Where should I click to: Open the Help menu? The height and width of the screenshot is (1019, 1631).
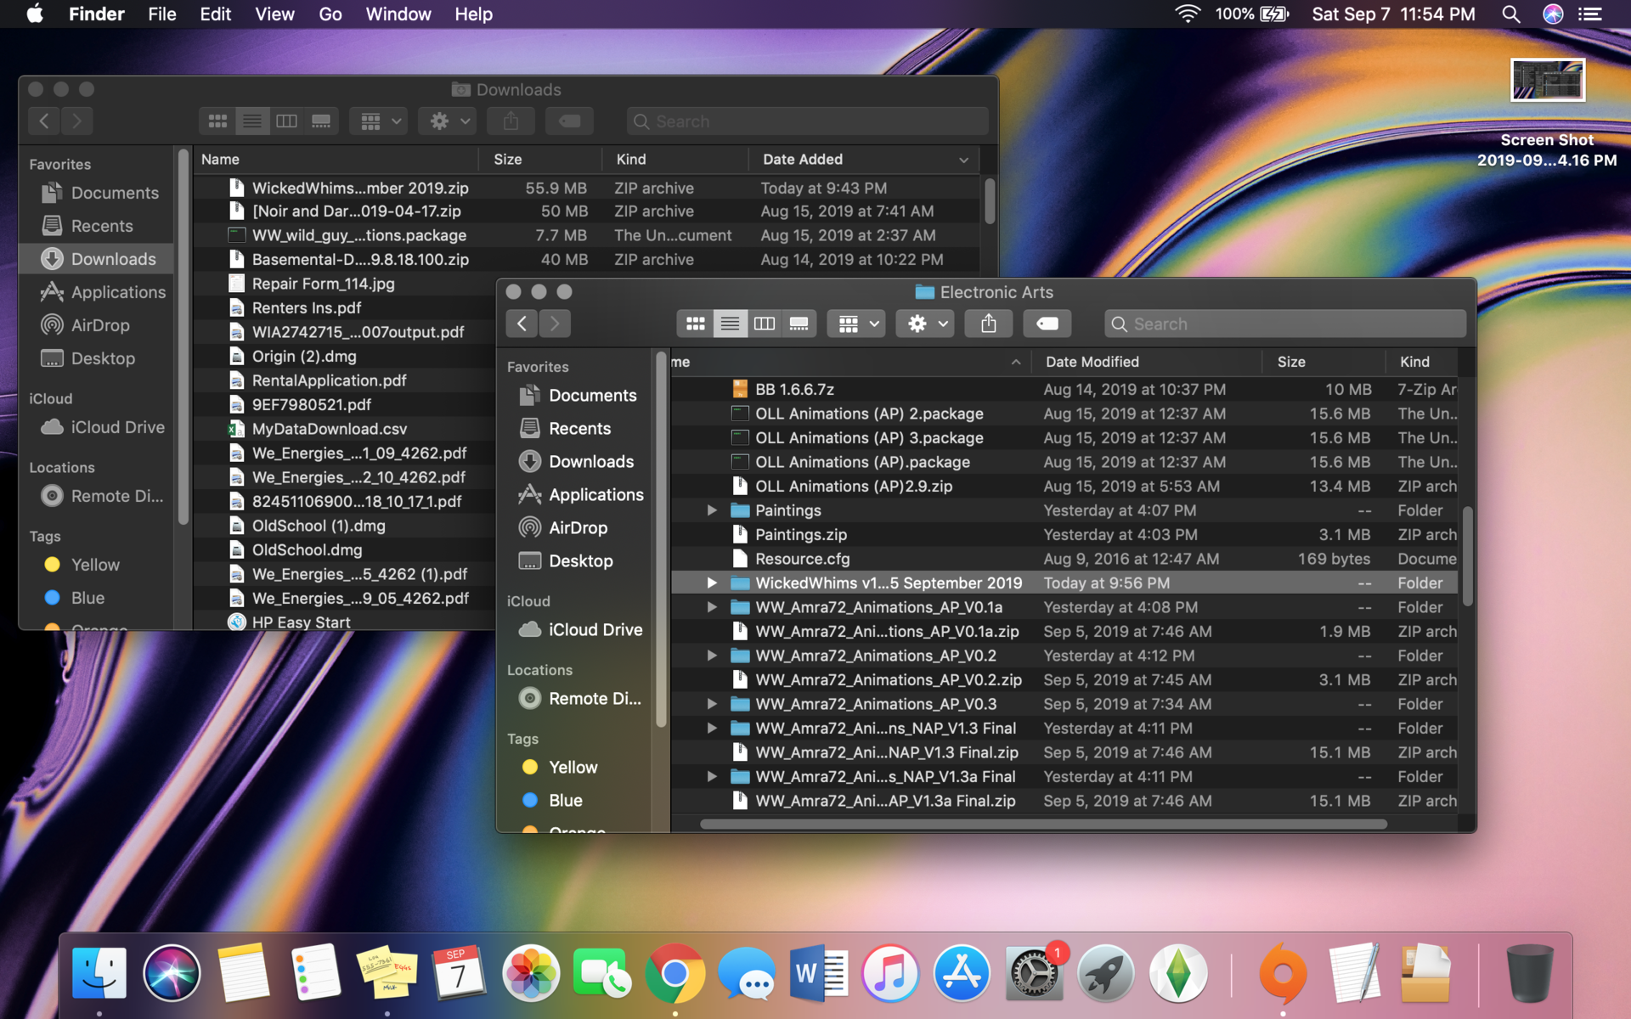[x=473, y=14]
